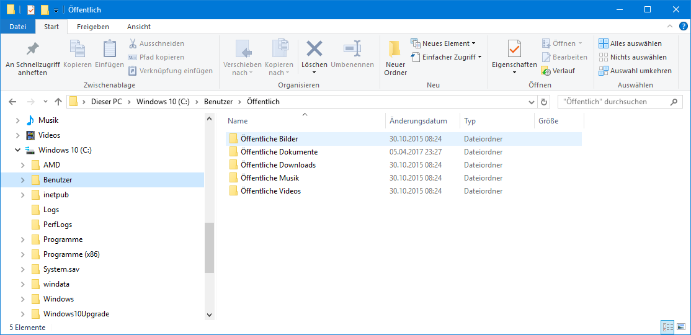Switch to the Ansicht tab
Viewport: 691px width, 335px height.
tap(139, 27)
